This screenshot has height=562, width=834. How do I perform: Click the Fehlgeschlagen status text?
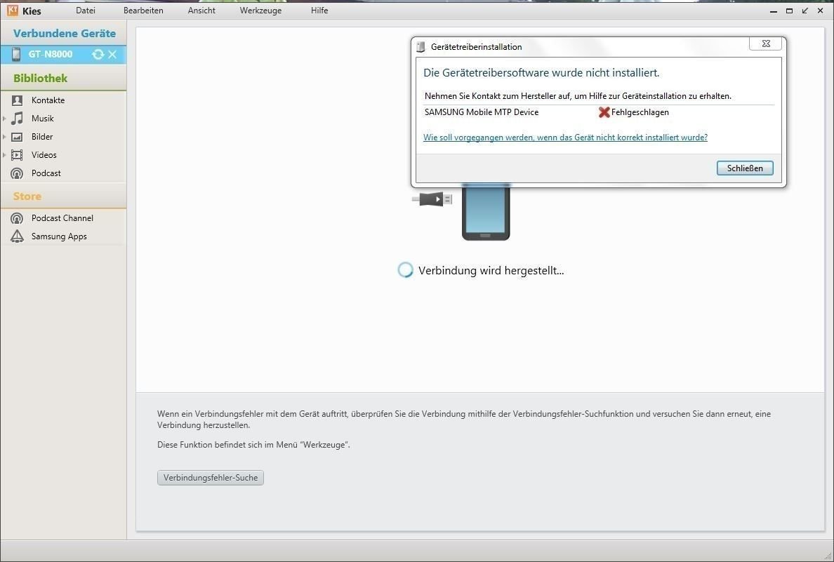(x=640, y=112)
